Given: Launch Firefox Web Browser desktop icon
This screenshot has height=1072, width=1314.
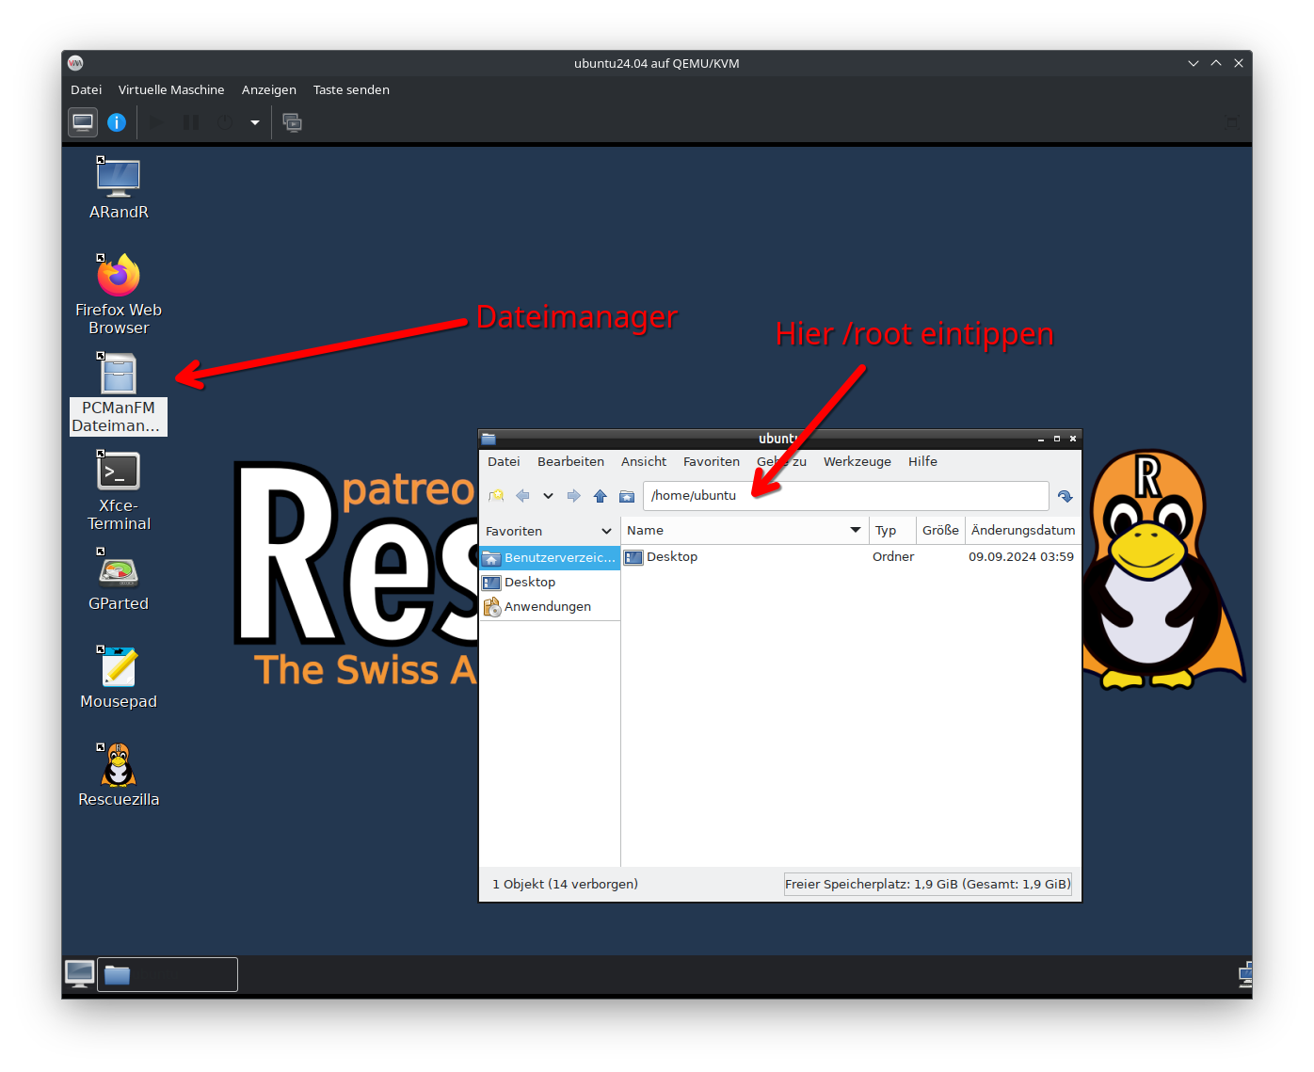Looking at the screenshot, I should point(119,294).
